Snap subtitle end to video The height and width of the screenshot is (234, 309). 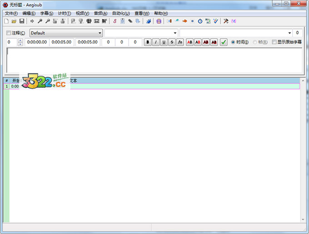click(x=81, y=21)
